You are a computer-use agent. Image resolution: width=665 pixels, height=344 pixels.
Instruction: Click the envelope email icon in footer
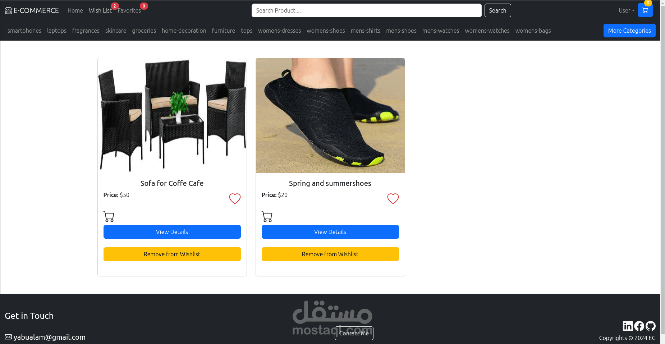pyautogui.click(x=8, y=337)
